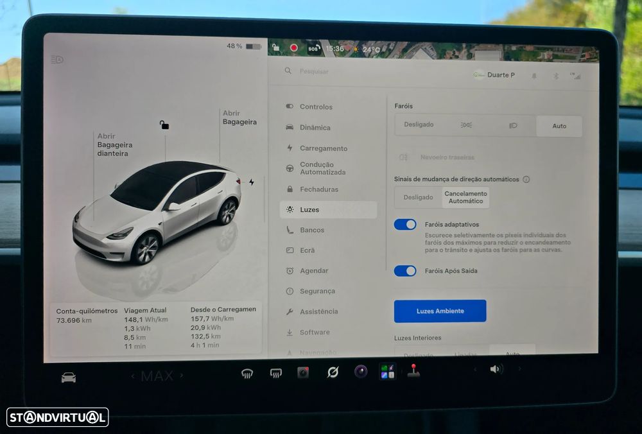Turn on front windshield defrost
The width and height of the screenshot is (642, 434).
click(247, 373)
